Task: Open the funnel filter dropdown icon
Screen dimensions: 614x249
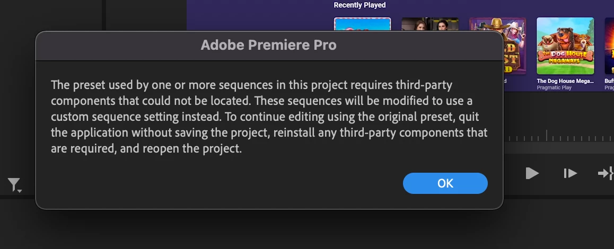Action: coord(14,185)
